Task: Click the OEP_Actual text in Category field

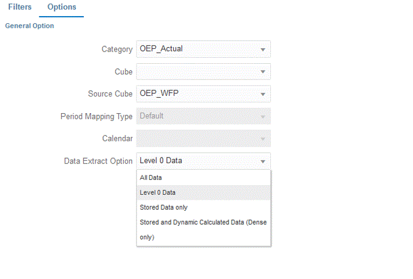Action: (x=162, y=49)
